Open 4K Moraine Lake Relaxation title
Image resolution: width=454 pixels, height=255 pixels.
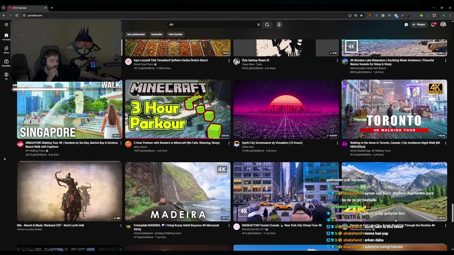point(392,62)
